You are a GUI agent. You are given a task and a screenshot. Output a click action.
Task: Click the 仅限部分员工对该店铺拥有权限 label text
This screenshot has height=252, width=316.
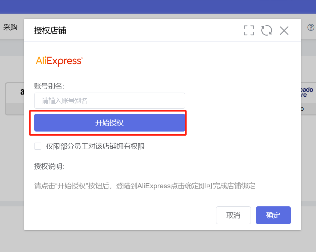coord(95,146)
